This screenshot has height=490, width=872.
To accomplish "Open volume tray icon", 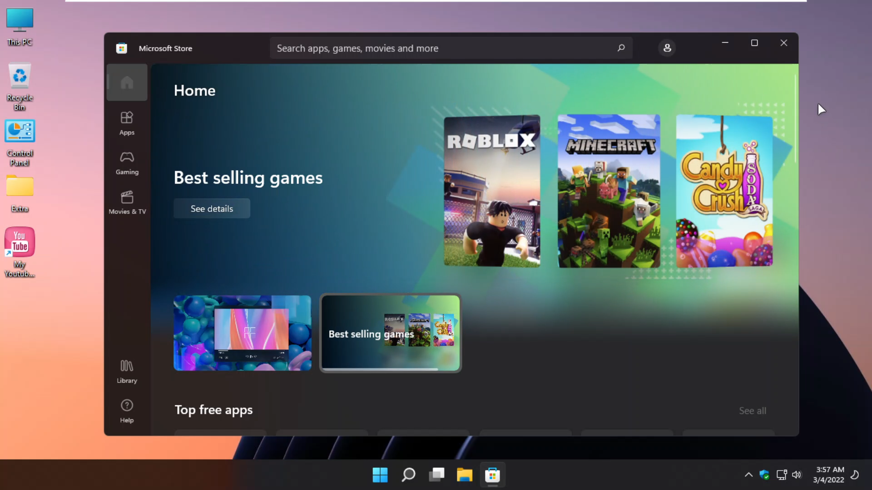I will click(x=797, y=475).
